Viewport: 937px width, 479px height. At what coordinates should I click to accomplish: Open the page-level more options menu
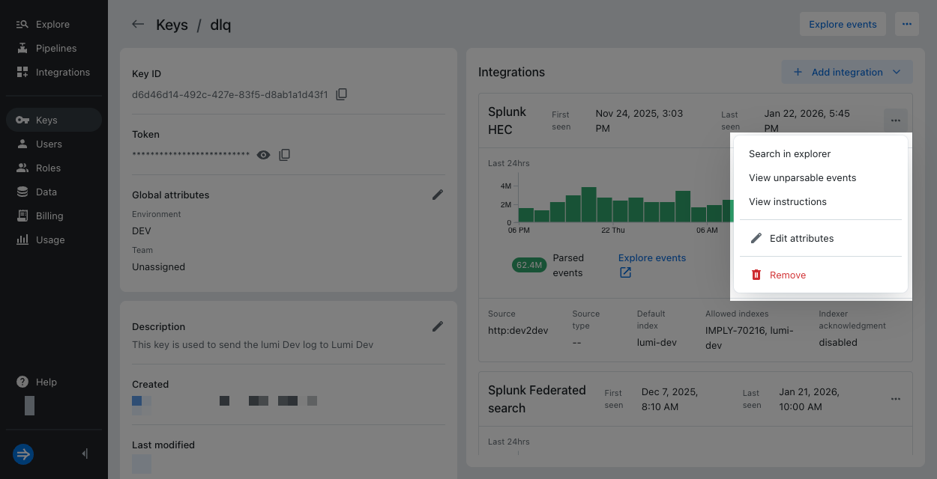pos(906,24)
